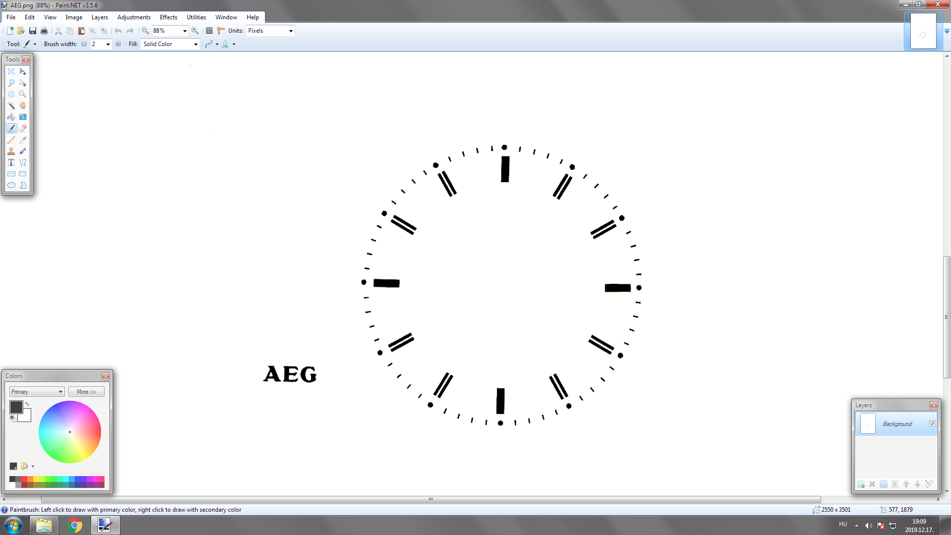Open the Edit menu
This screenshot has height=535, width=951.
pyautogui.click(x=30, y=17)
